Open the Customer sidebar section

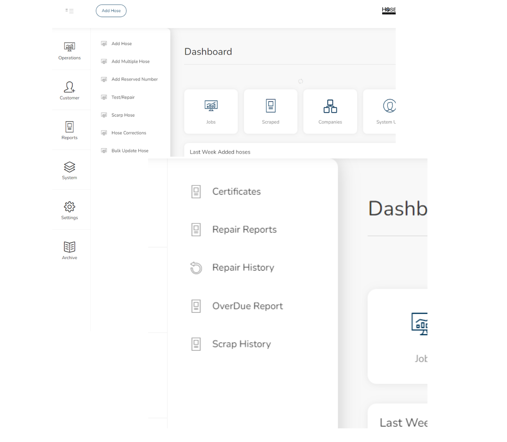[69, 91]
